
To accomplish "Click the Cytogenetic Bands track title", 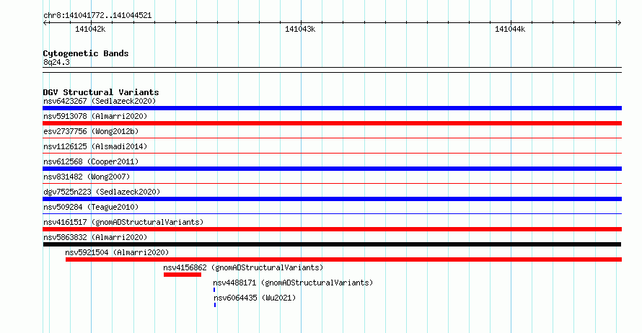I will click(86, 53).
